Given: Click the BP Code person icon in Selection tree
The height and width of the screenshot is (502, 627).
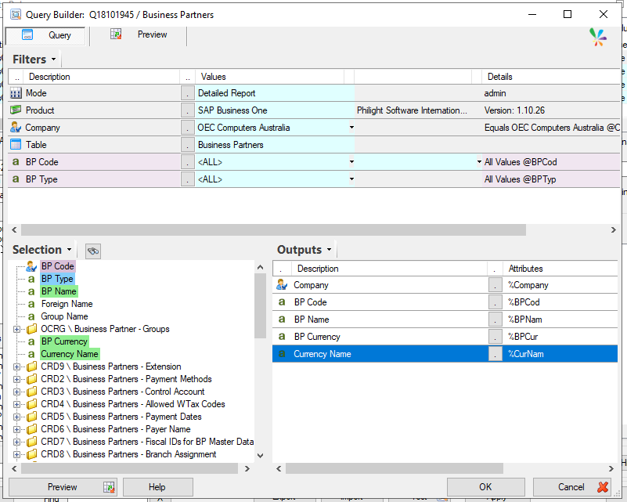Looking at the screenshot, I should coord(31,266).
